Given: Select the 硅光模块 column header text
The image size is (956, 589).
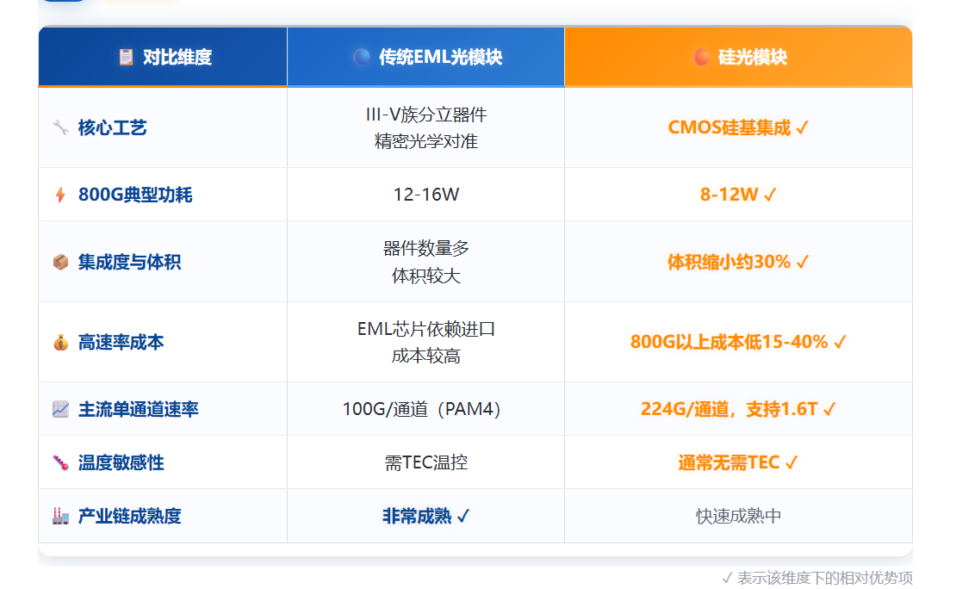Looking at the screenshot, I should point(753,58).
